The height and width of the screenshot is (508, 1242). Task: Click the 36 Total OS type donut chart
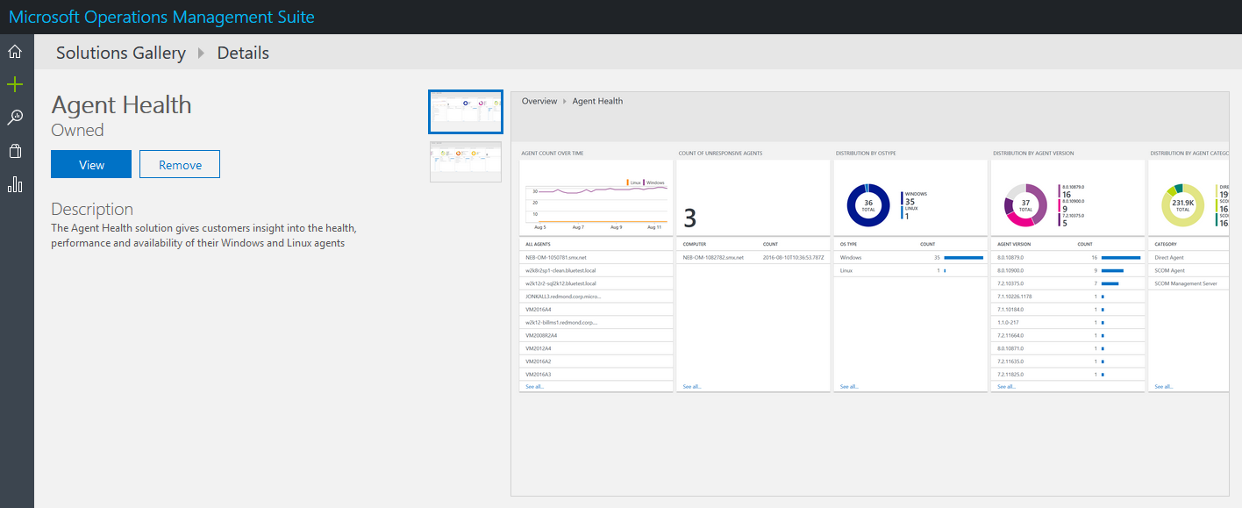click(868, 206)
